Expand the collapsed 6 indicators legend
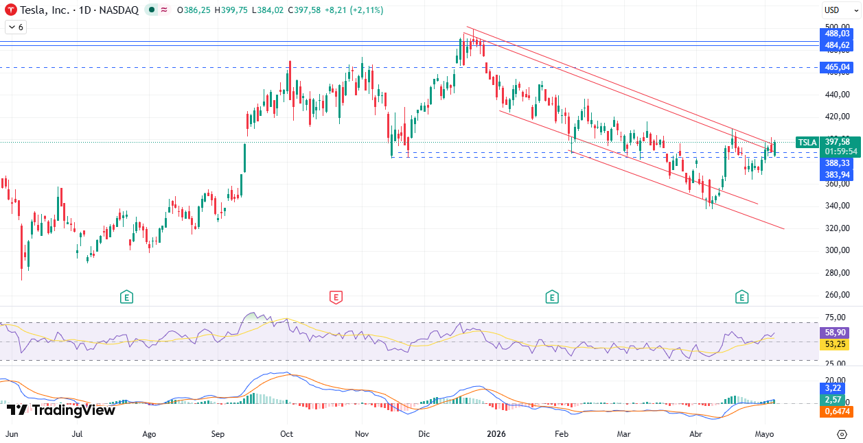The image size is (863, 443). click(x=15, y=27)
